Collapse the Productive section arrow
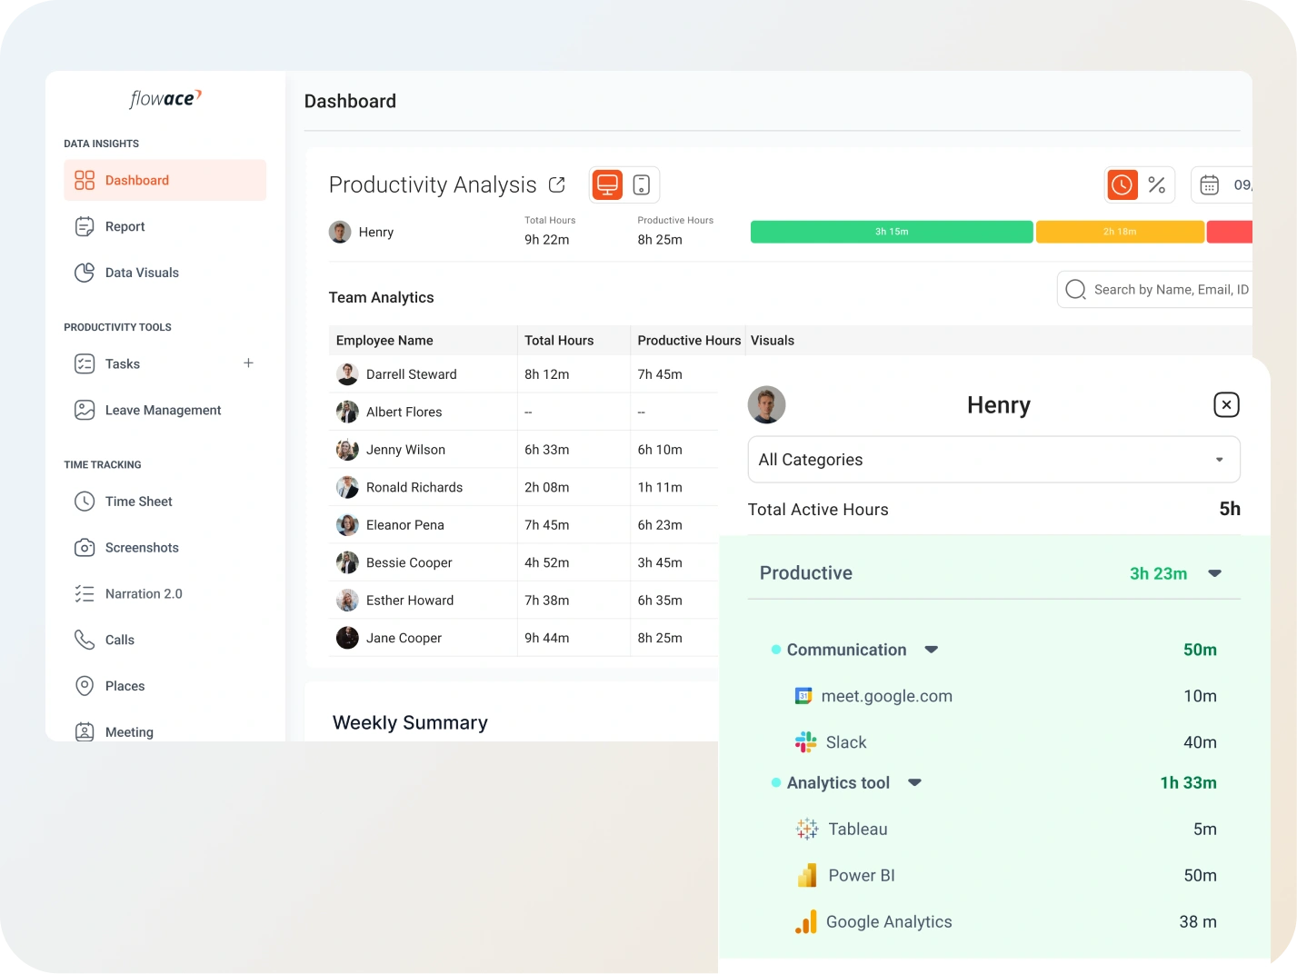Screen dimensions: 1297x974 click(x=1214, y=573)
